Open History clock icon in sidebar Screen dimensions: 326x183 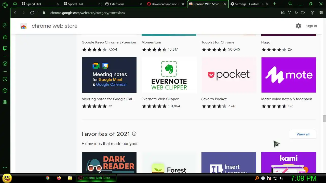click(5, 79)
